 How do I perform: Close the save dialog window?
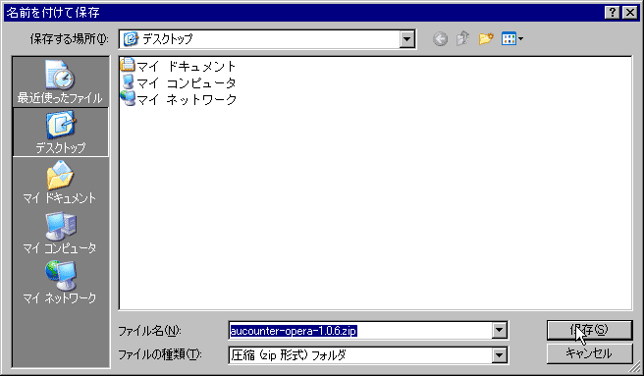tap(630, 13)
